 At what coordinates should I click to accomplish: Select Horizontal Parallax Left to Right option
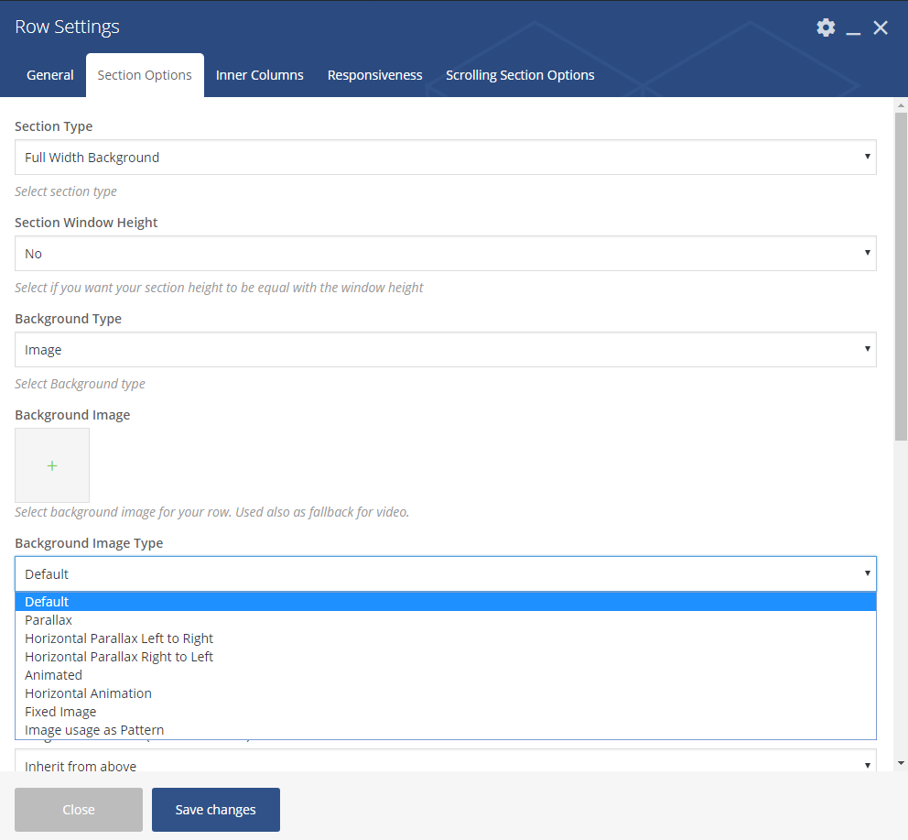119,638
